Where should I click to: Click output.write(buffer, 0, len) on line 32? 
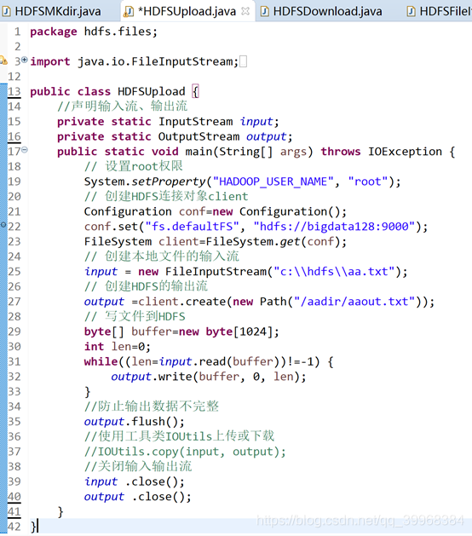(205, 377)
